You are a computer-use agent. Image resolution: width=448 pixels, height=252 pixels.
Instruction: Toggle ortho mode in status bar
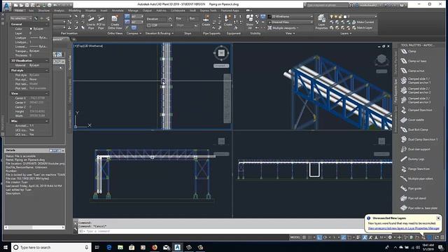coord(319,237)
